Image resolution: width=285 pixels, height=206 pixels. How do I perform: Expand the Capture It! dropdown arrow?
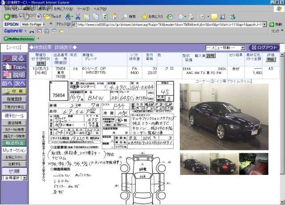tap(25, 31)
